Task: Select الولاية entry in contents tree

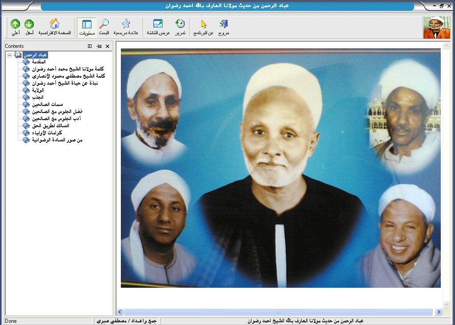Action: click(x=38, y=90)
